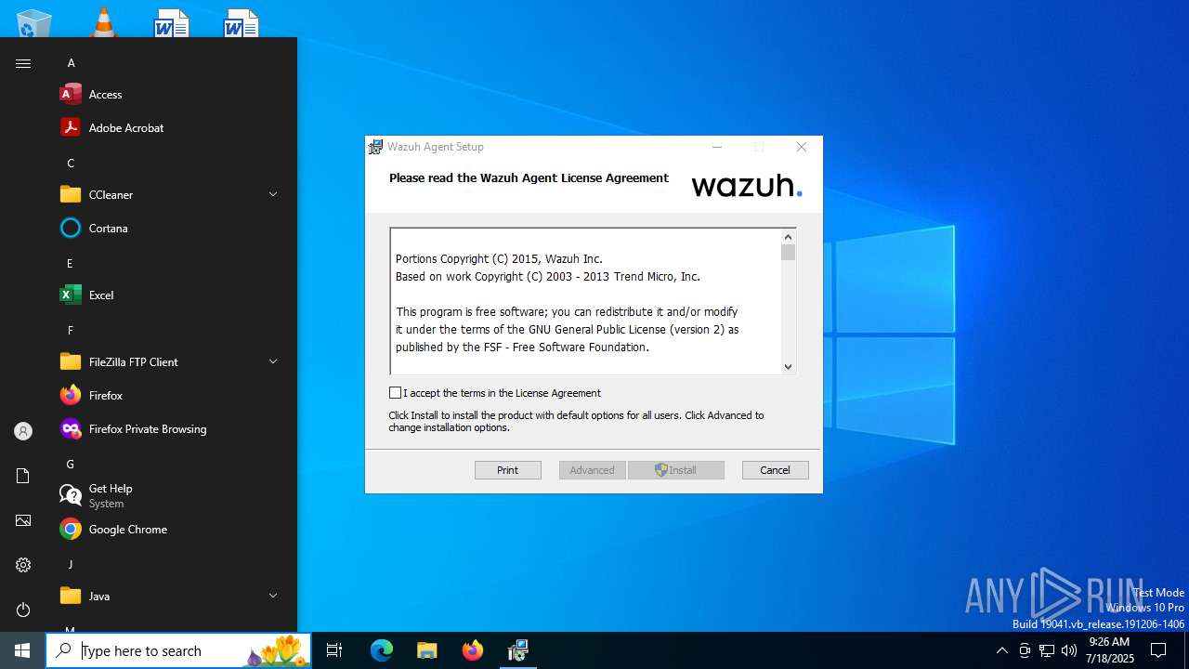Close the Wazuh Agent Setup window

[x=802, y=147]
